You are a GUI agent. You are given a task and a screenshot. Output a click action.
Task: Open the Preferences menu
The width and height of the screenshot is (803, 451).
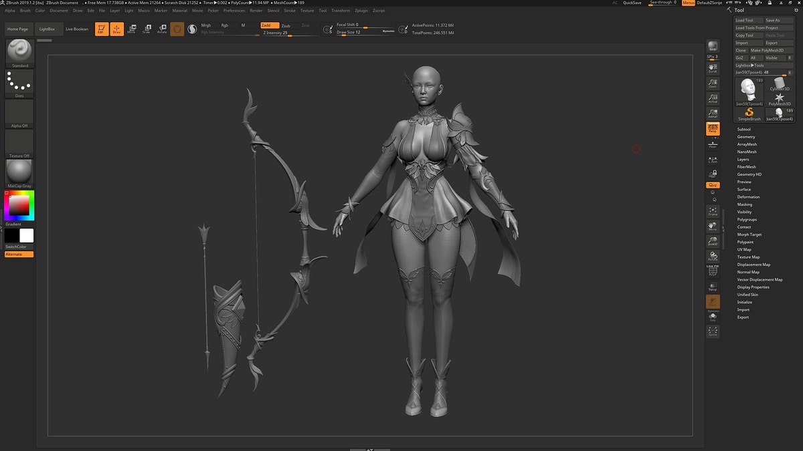(x=234, y=11)
